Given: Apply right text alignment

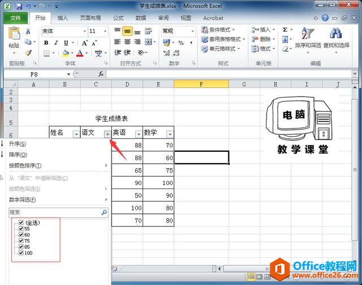Looking at the screenshot, I should [x=137, y=42].
